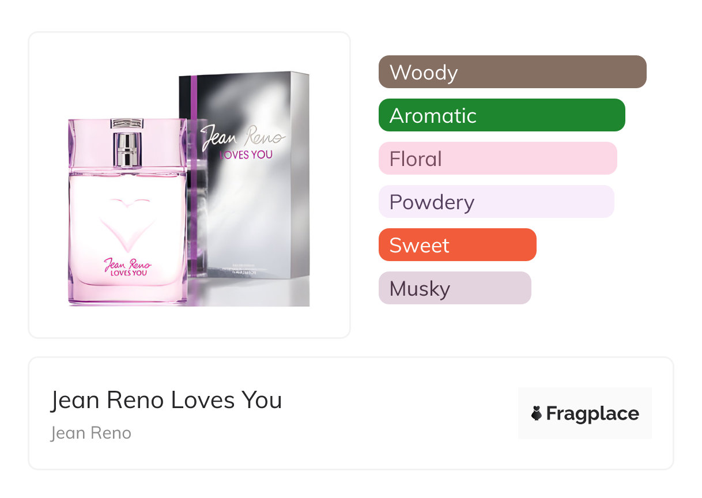Pick the lavender Powdery accord bar
The image size is (702, 498).
click(x=496, y=202)
